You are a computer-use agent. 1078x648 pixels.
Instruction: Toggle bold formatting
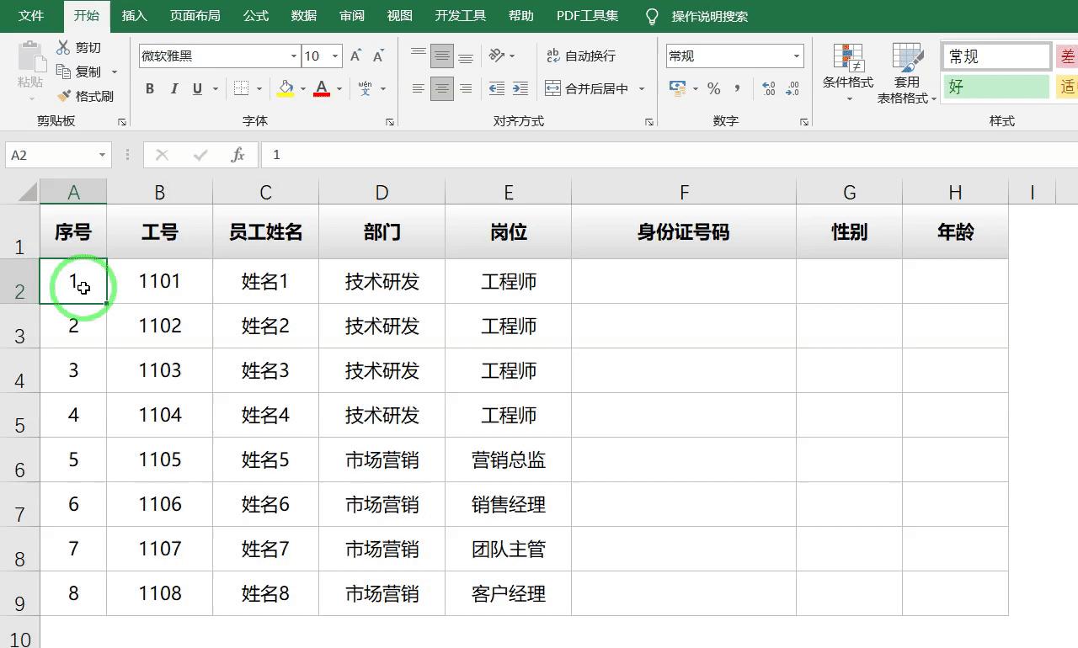tap(150, 88)
